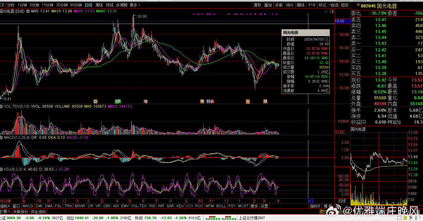Viewport: 423px width, 221px height.
Task: Open the 多周期 multi-period view
Action: pyautogui.click(x=122, y=5)
